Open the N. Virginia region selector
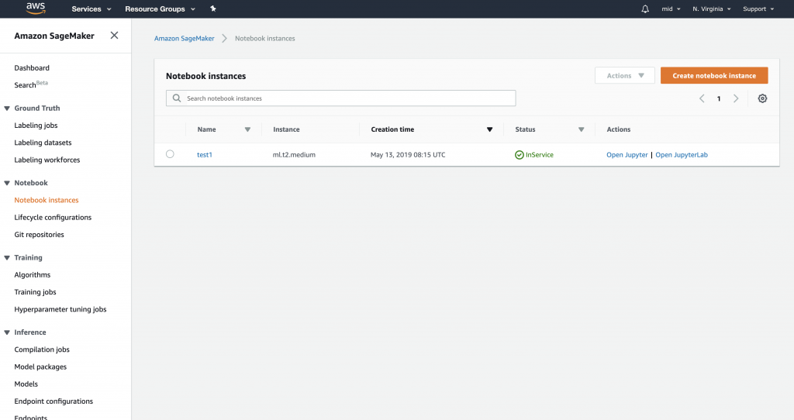The height and width of the screenshot is (420, 794). 712,9
